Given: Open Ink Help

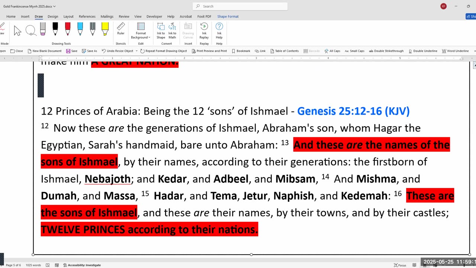Looking at the screenshot, I should [x=219, y=31].
